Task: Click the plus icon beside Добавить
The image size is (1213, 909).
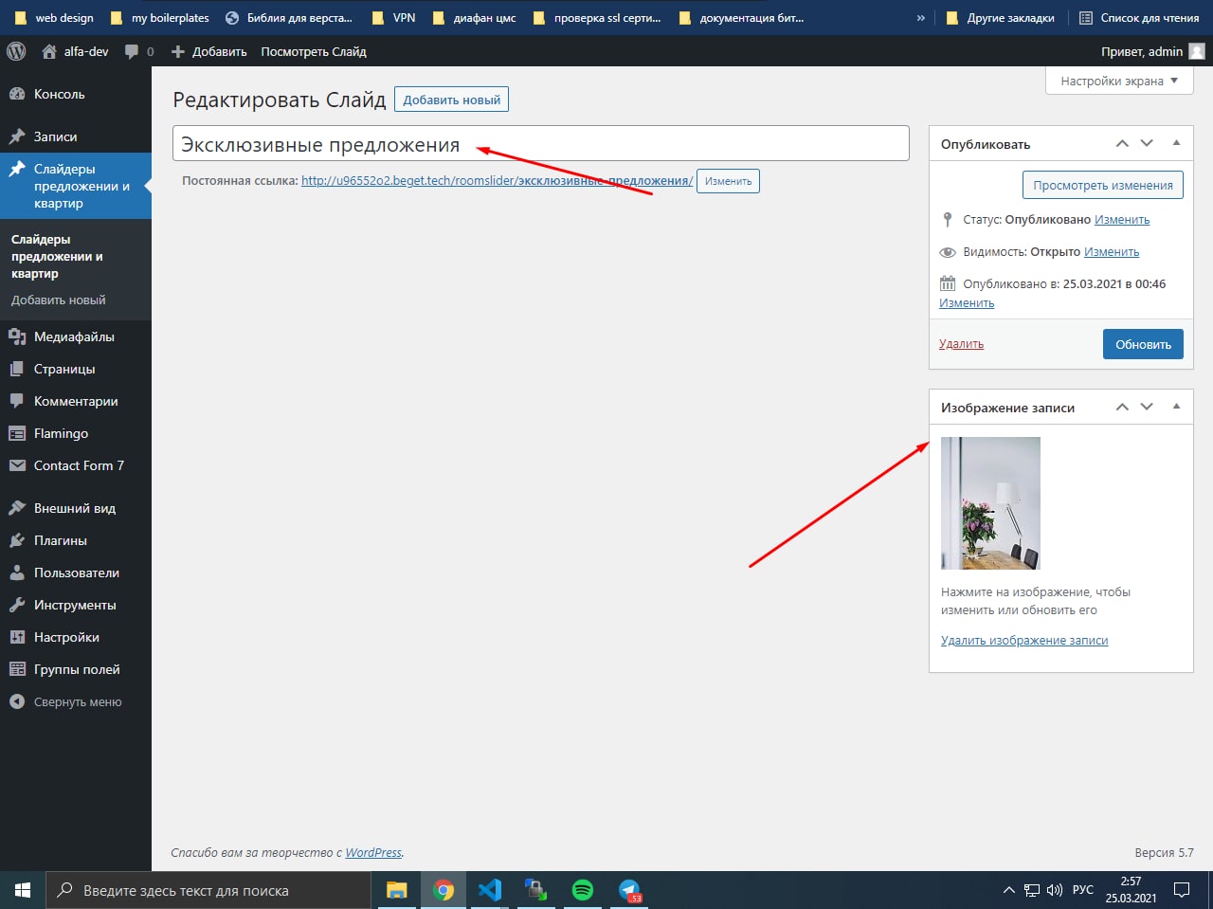Action: tap(177, 51)
